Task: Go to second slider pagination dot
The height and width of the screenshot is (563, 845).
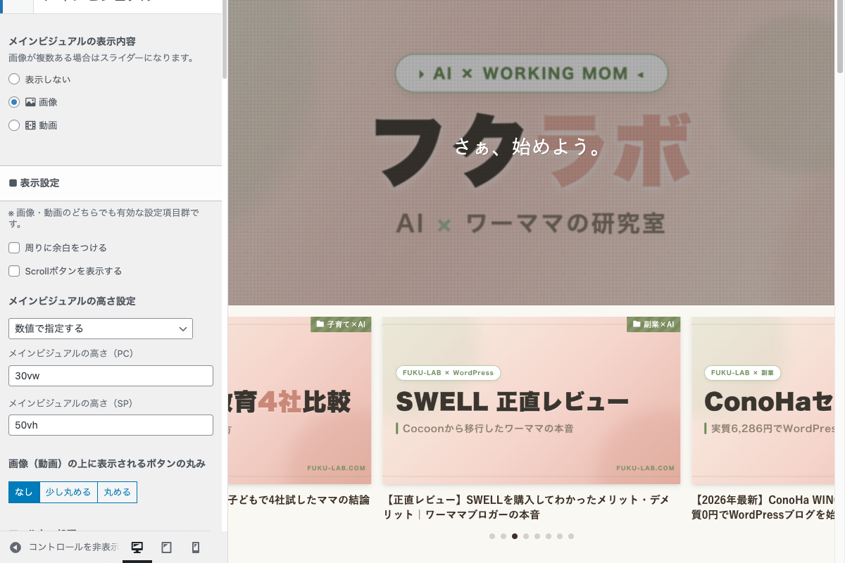Action: 503,536
